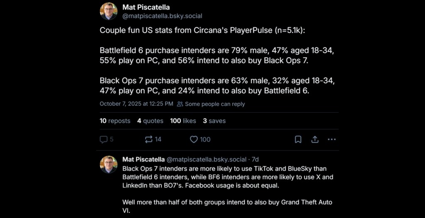Open the "7d" timestamp on the reply
The image size is (425, 218).
tap(255, 160)
